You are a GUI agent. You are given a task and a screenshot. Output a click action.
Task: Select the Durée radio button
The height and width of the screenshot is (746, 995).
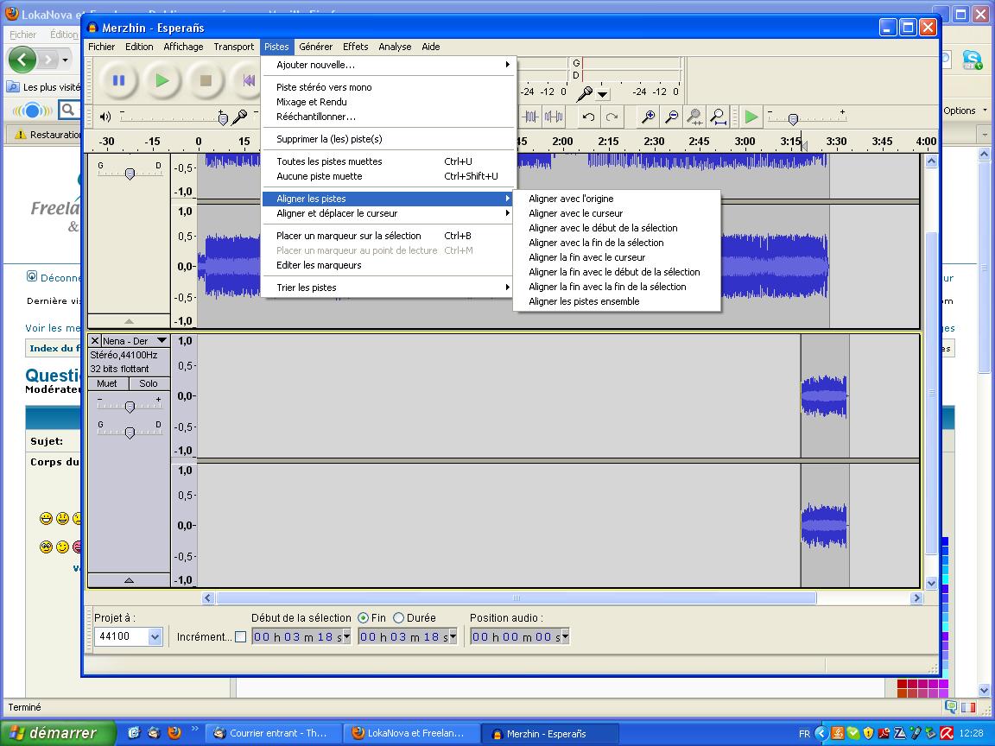pyautogui.click(x=398, y=618)
